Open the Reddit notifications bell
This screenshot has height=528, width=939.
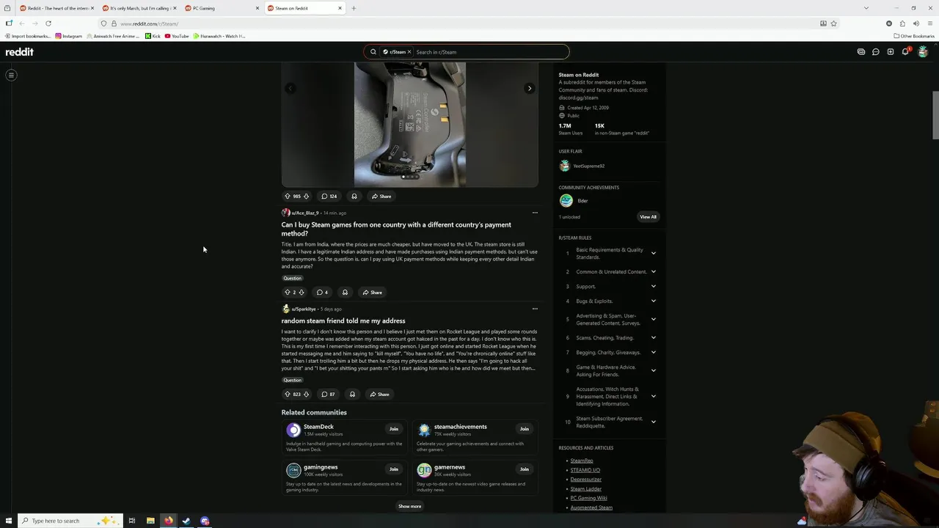[906, 52]
